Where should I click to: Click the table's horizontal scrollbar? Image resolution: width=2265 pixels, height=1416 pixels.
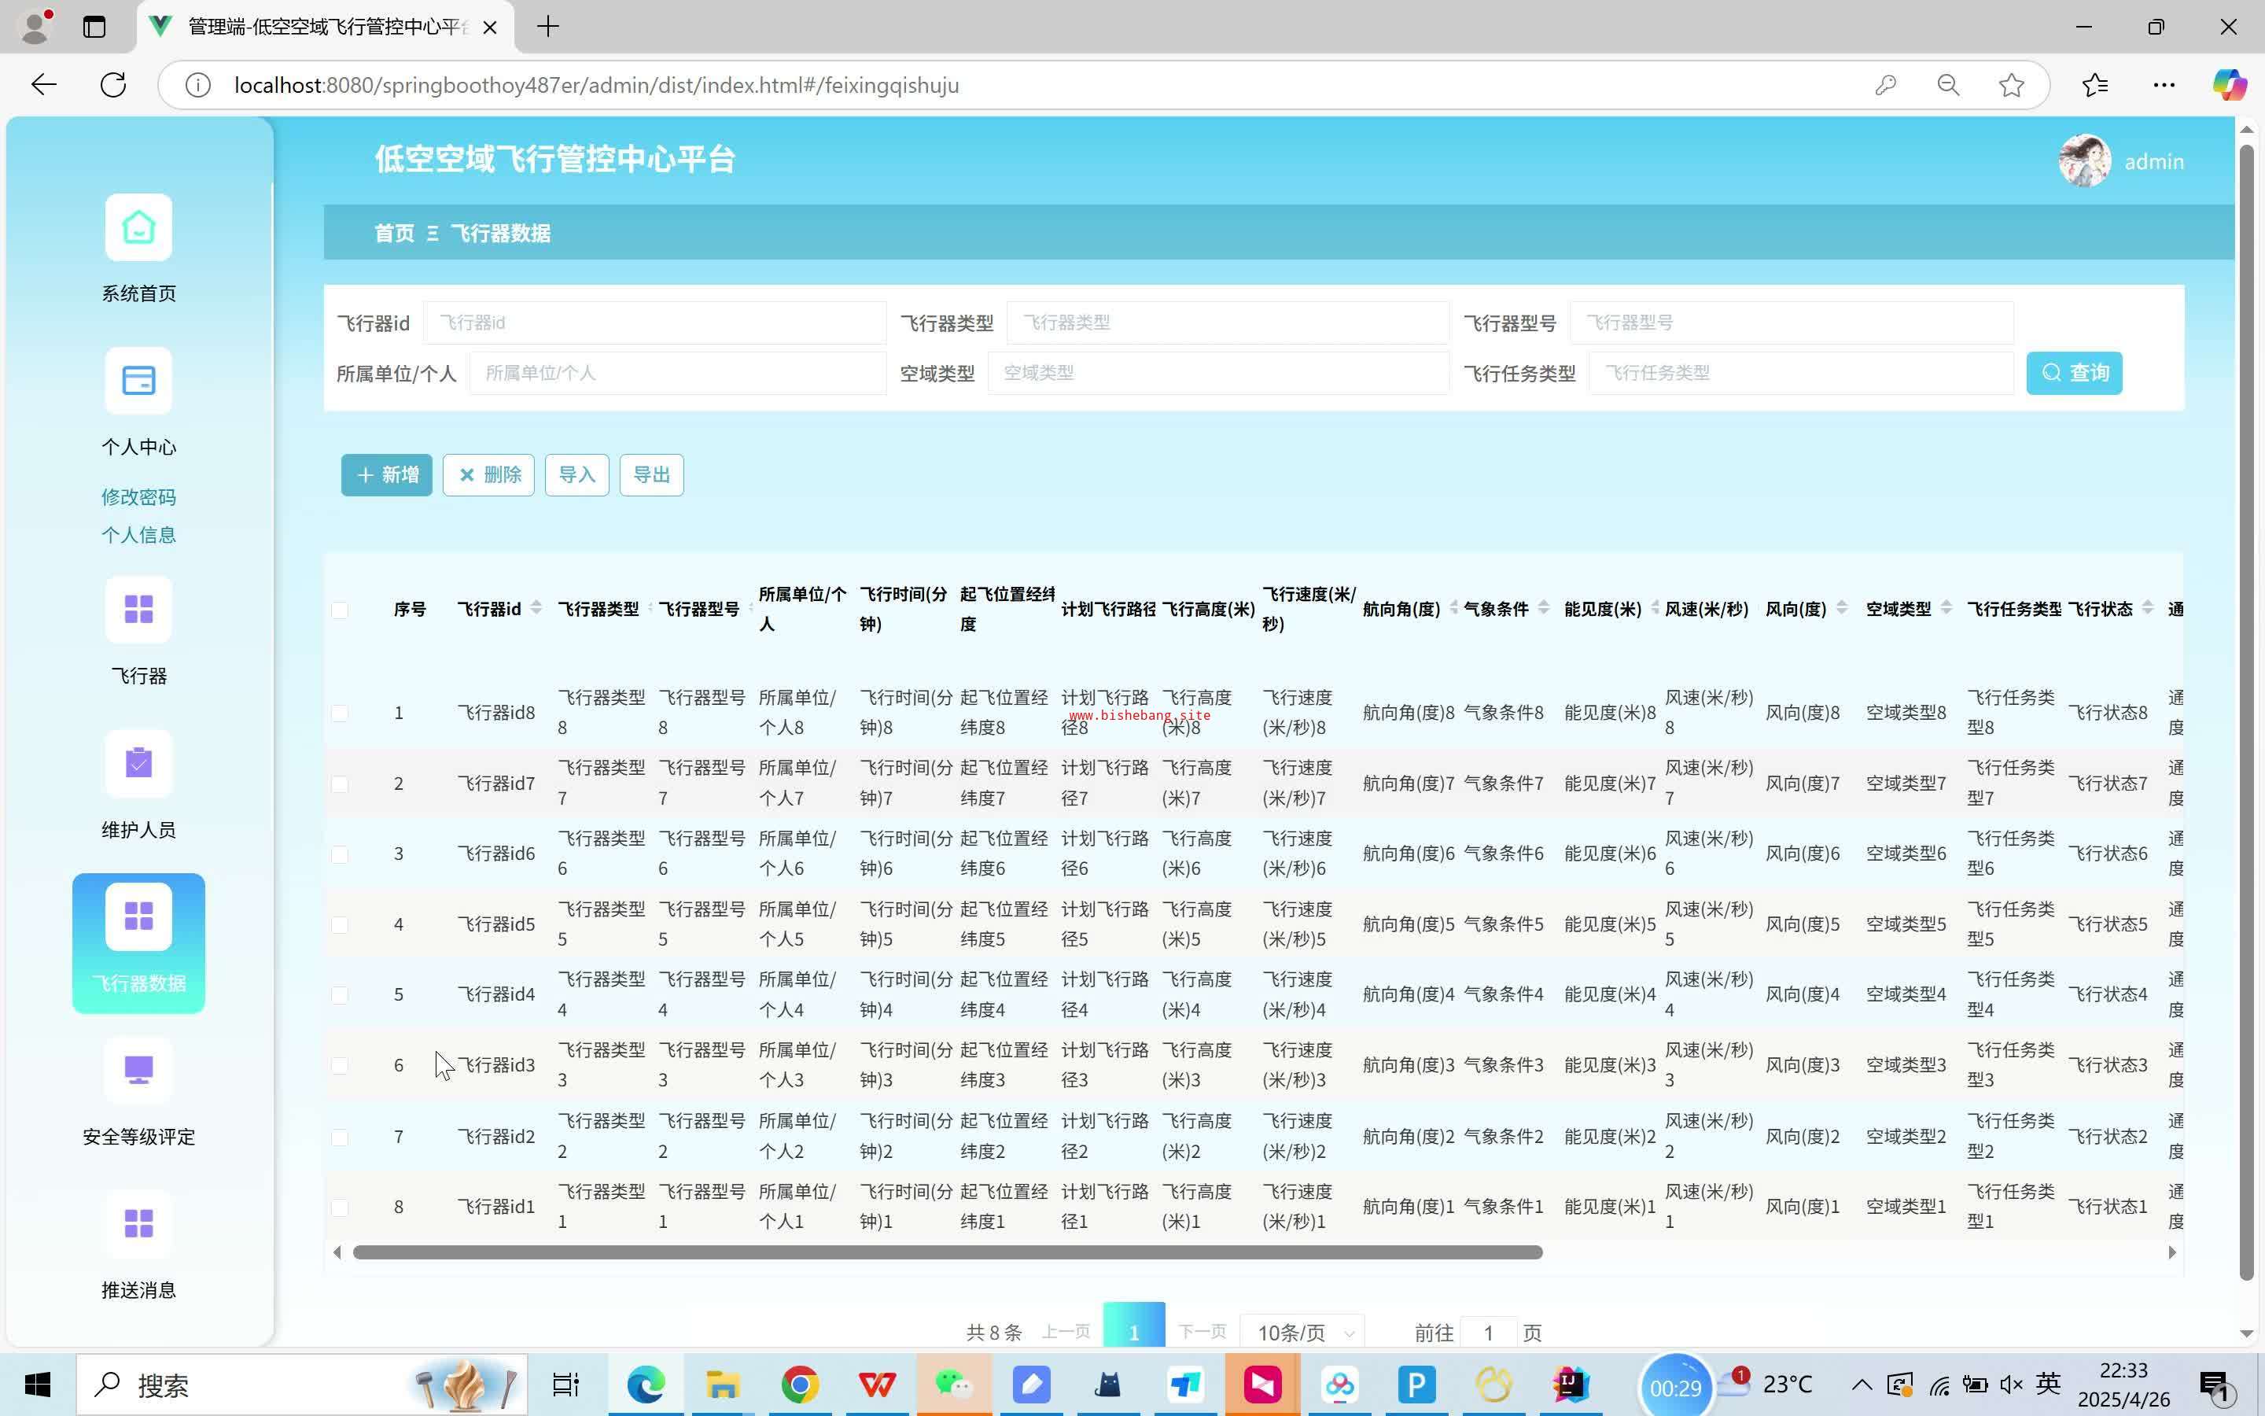pos(947,1253)
